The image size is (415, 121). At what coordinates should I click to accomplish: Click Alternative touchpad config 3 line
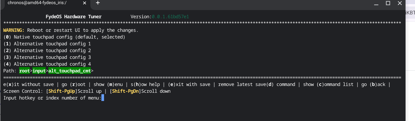(x=47, y=57)
